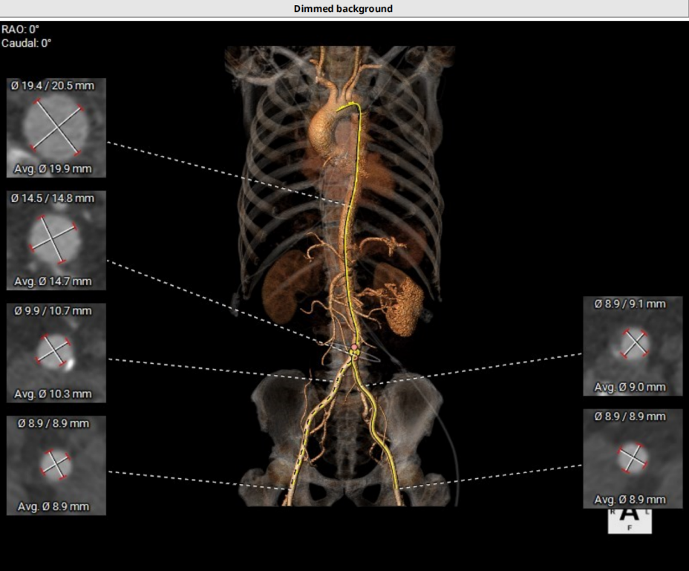
Task: Click the orientation cube showing face A
Action: pos(630,521)
